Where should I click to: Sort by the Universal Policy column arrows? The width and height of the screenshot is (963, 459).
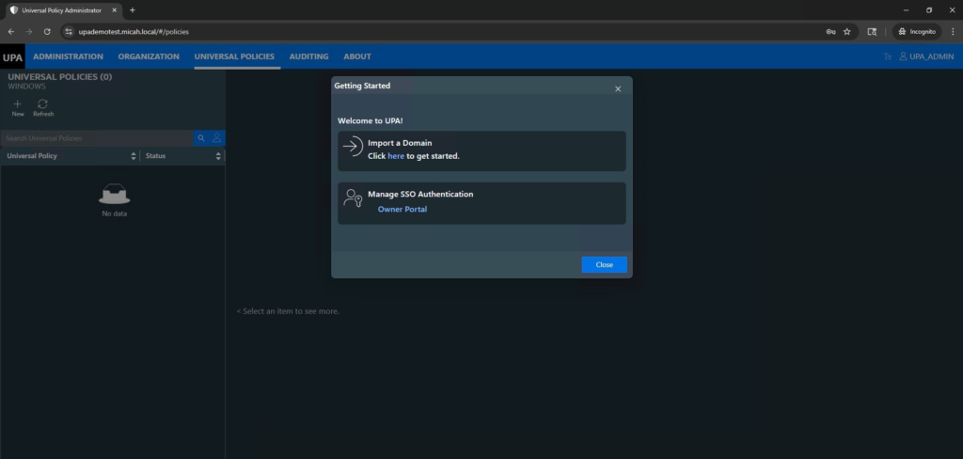point(134,156)
